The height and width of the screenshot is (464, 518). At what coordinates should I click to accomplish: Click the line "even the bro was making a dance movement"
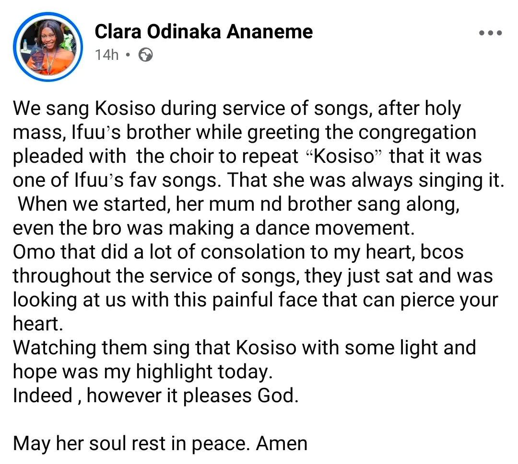point(213,228)
